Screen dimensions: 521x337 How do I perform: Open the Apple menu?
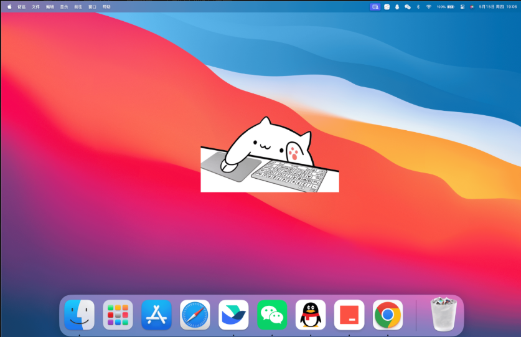(9, 7)
